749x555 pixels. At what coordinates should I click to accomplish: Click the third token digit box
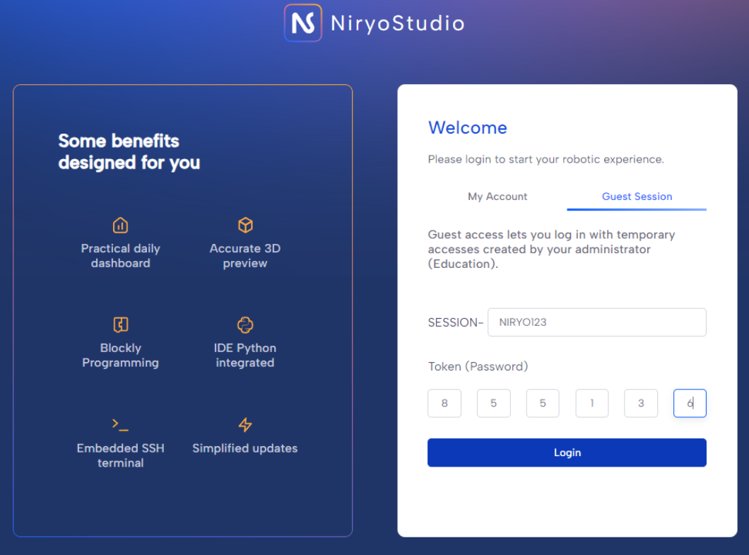543,404
